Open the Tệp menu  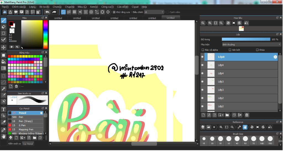(x=5, y=7)
